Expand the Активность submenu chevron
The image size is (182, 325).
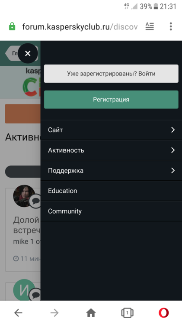coord(173,150)
